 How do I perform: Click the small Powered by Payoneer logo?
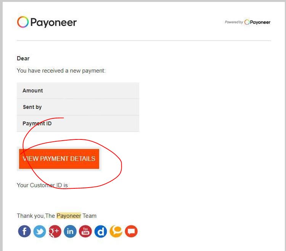257,22
